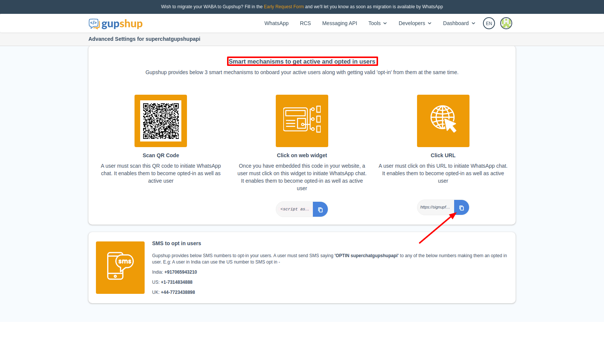Go to the RCS page
This screenshot has height=344, width=604.
click(305, 23)
